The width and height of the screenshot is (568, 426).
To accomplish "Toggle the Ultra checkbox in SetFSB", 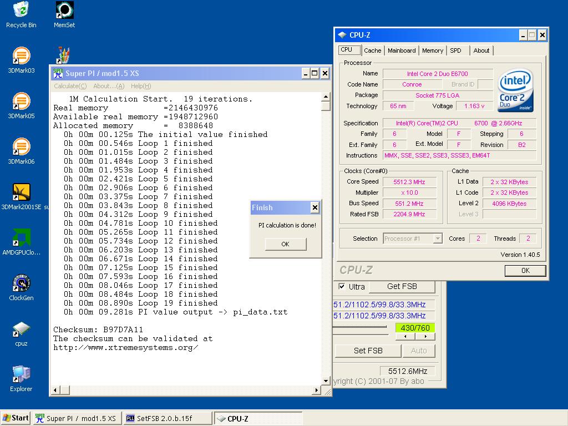I will point(341,287).
